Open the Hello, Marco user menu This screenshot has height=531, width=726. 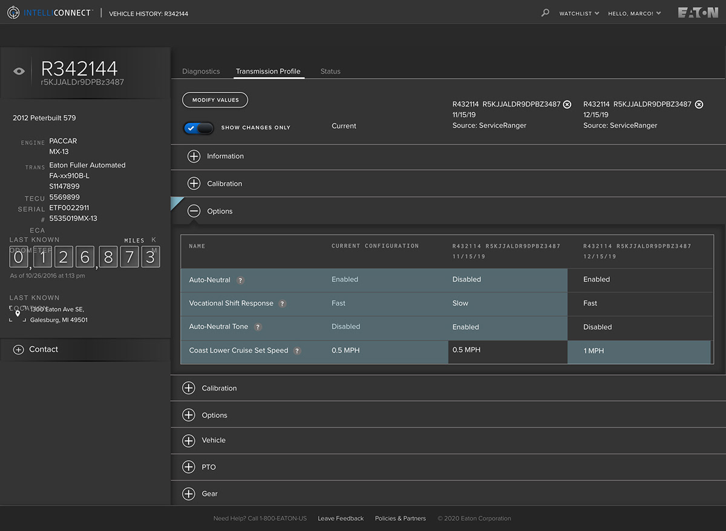[634, 13]
